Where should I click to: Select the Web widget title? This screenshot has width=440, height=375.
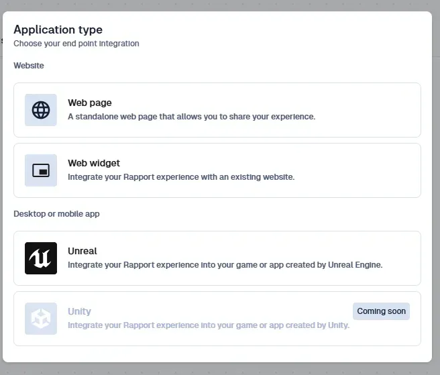coord(94,163)
